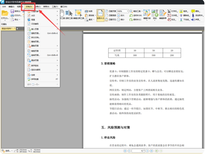Choose Background from the Document menu
The width and height of the screenshot is (205, 154).
(42, 20)
